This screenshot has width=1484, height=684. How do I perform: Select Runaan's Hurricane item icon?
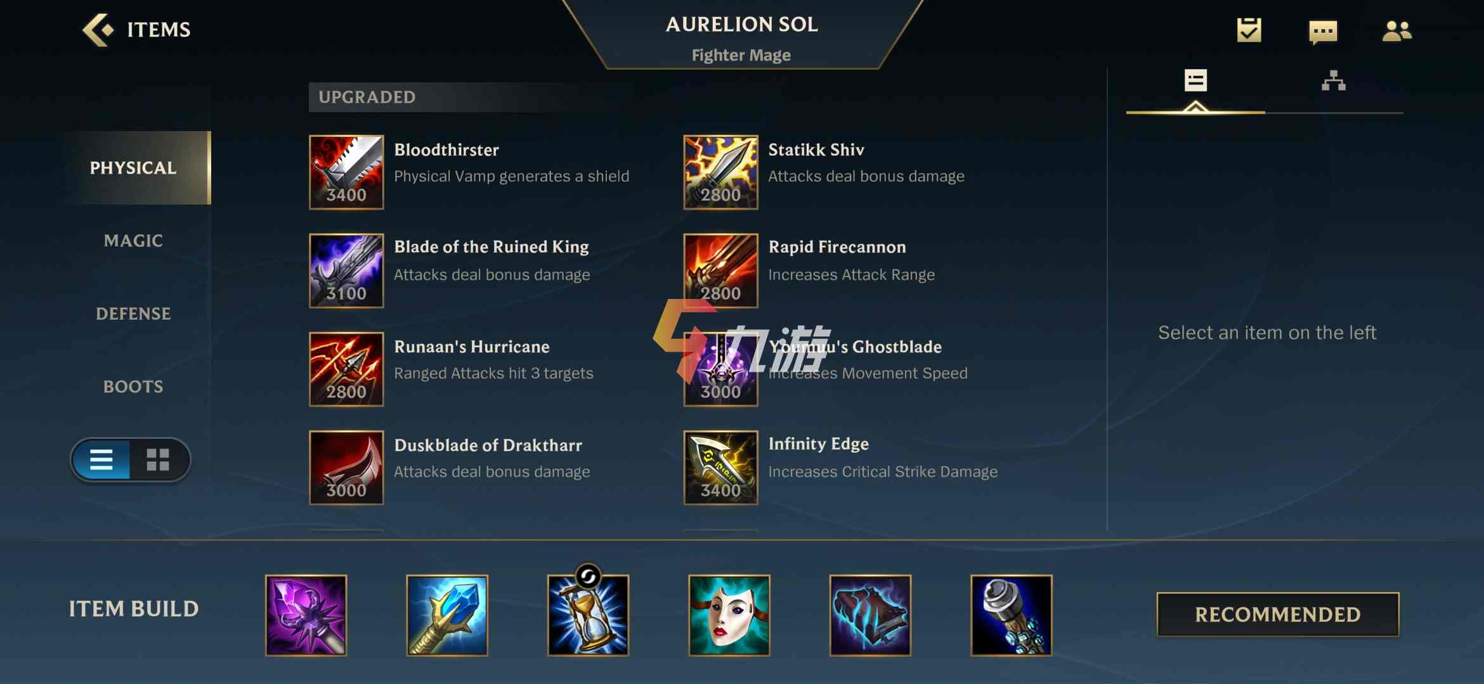[x=346, y=369]
